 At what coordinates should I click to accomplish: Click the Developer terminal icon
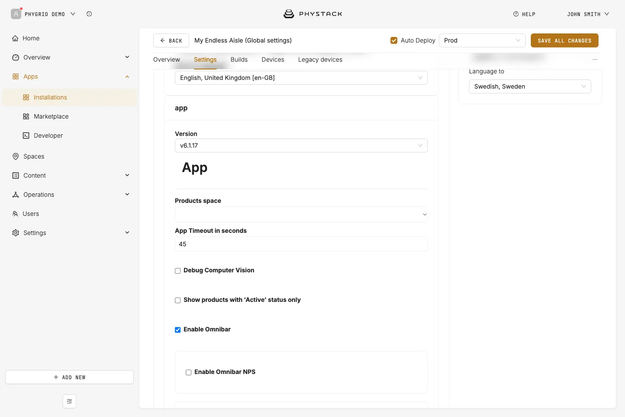pos(26,136)
